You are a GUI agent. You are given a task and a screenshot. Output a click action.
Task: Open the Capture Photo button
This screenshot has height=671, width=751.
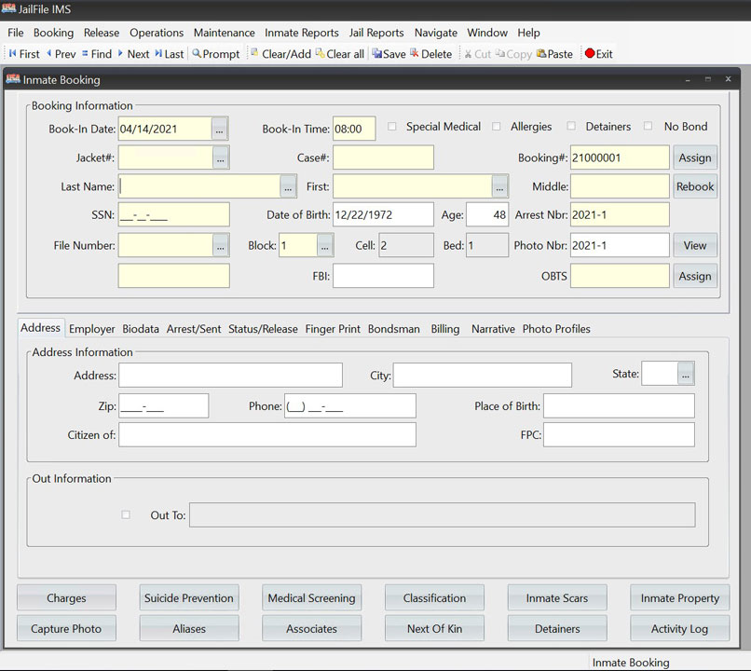(66, 629)
